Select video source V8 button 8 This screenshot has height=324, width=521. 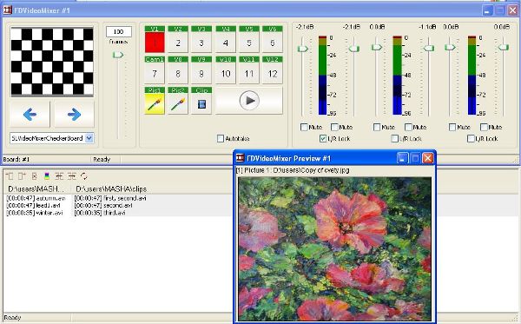pyautogui.click(x=178, y=70)
